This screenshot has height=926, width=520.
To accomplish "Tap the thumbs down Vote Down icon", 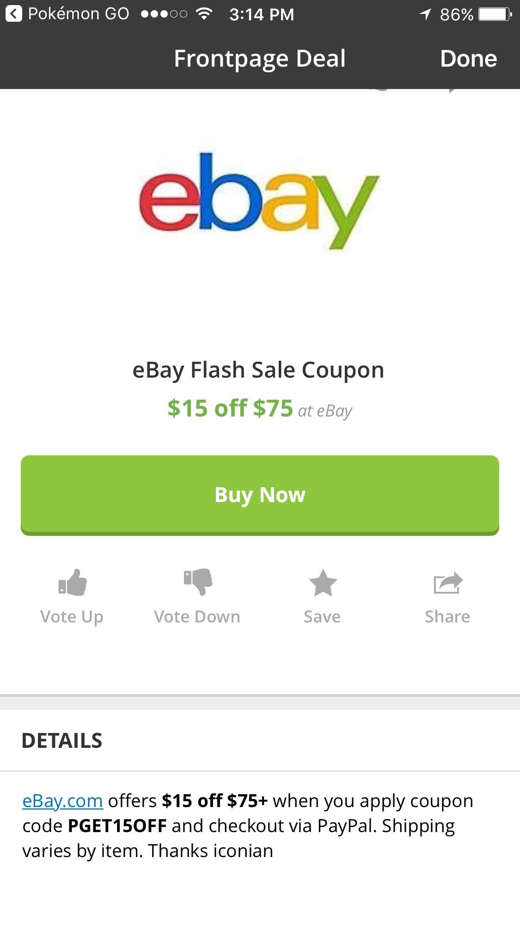I will (198, 582).
